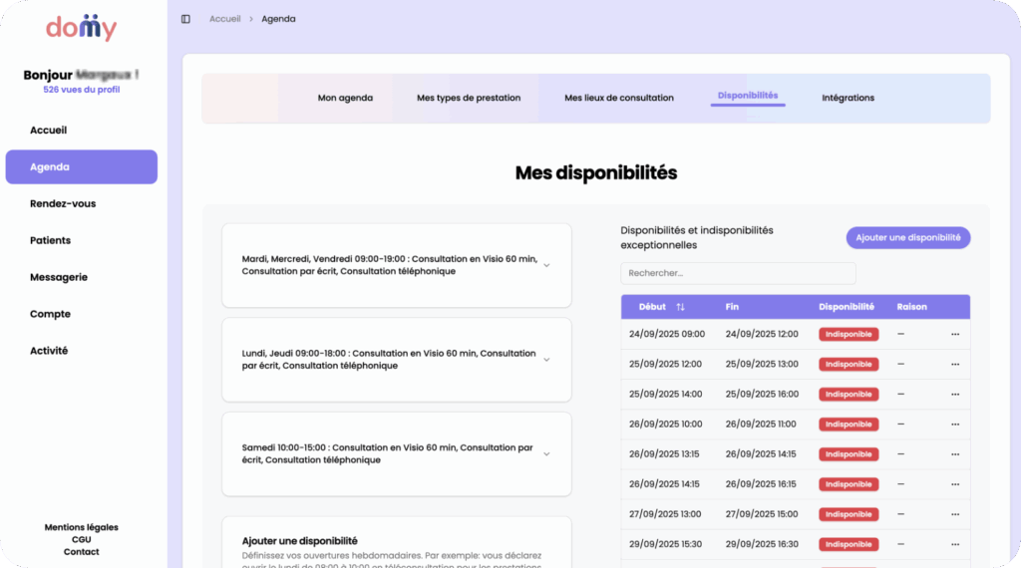Open options menu for 24/09/2025 09:00 row

click(955, 335)
